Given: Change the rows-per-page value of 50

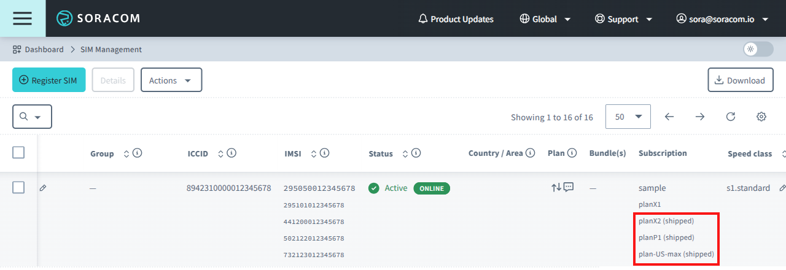Looking at the screenshot, I should point(628,117).
